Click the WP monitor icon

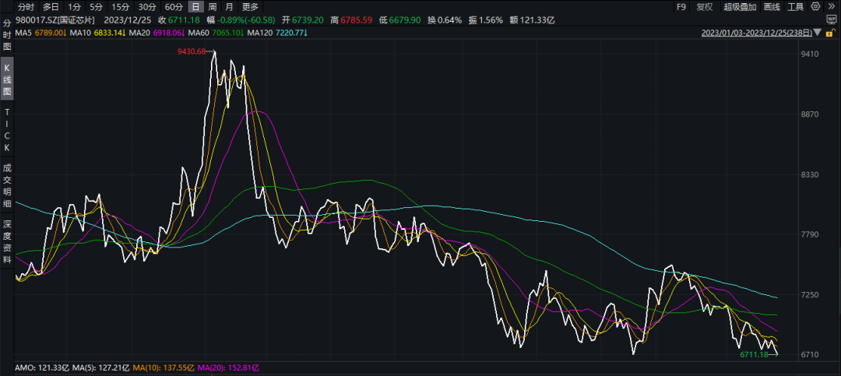click(x=832, y=19)
